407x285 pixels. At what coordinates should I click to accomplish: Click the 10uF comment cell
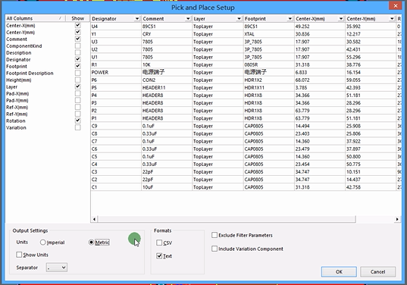pyautogui.click(x=167, y=187)
